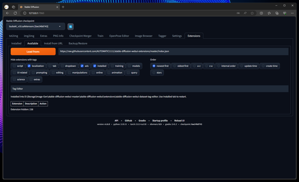Choose internal order sorting
This screenshot has width=299, height=182.
pos(218,66)
